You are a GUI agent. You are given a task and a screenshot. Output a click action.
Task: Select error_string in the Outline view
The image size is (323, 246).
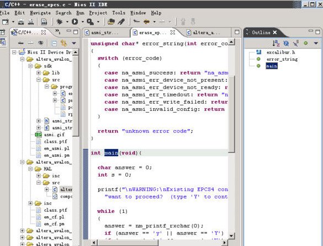pos(282,59)
